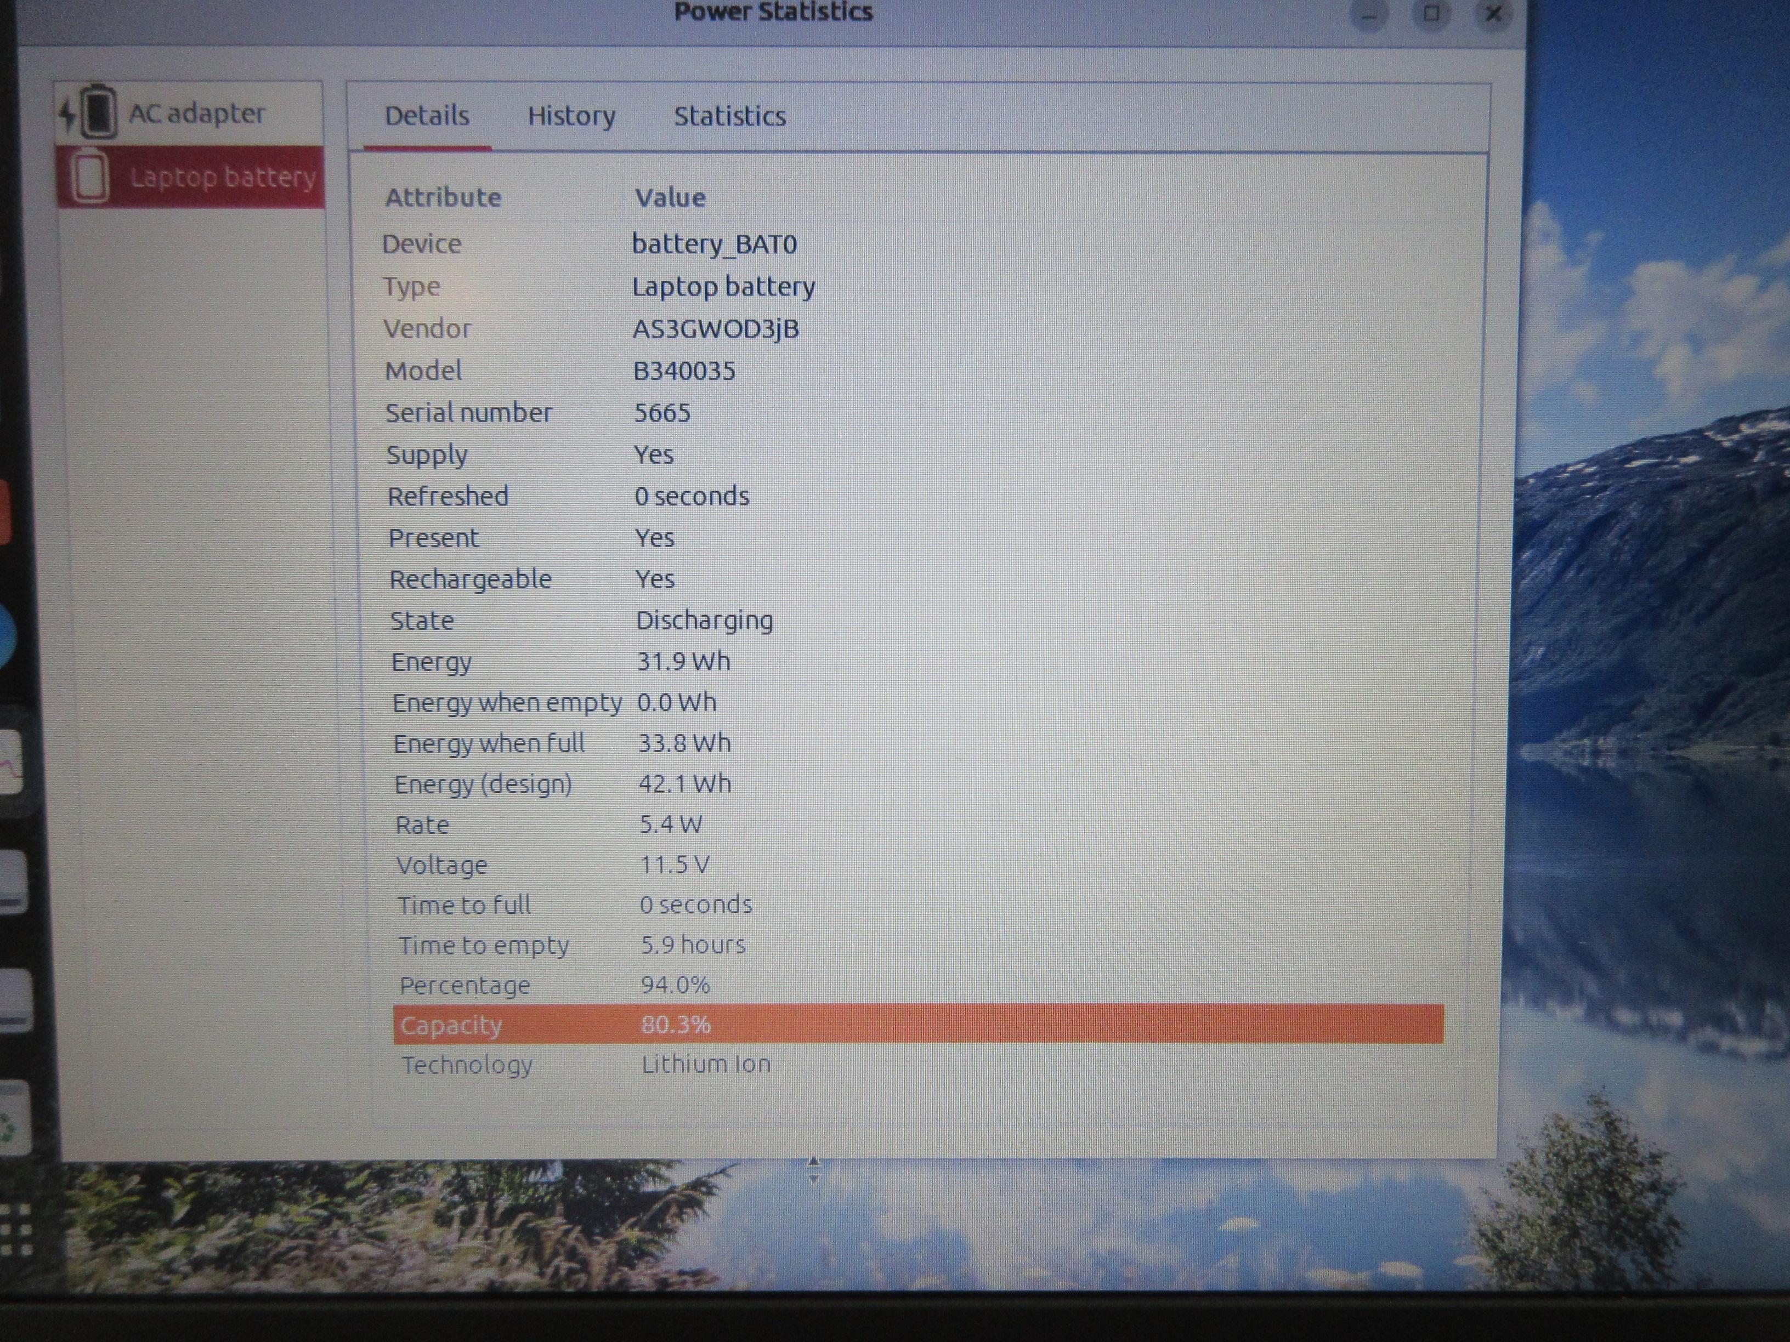Select the Percentage value 94.0%
This screenshot has height=1342, width=1790.
click(675, 985)
